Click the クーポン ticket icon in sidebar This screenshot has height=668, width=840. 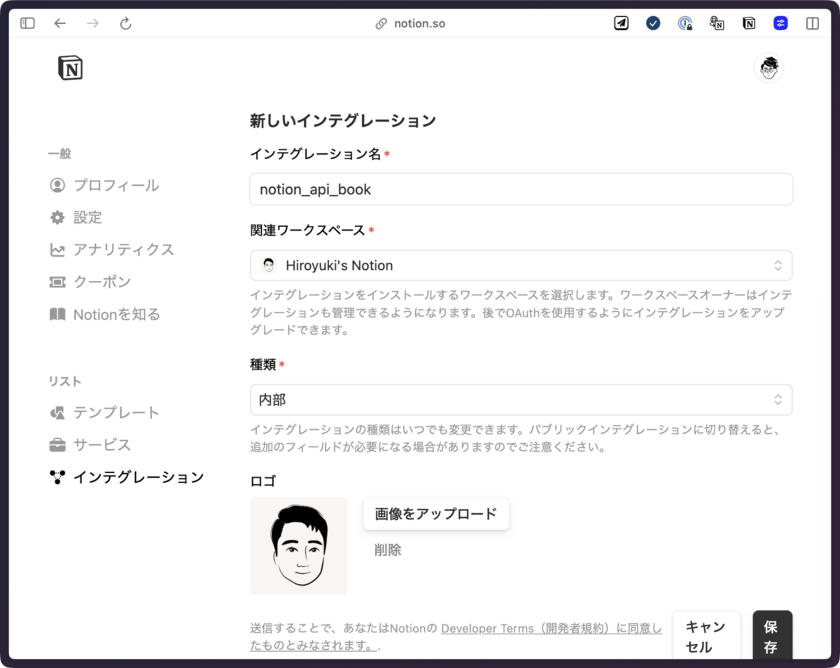(x=57, y=282)
